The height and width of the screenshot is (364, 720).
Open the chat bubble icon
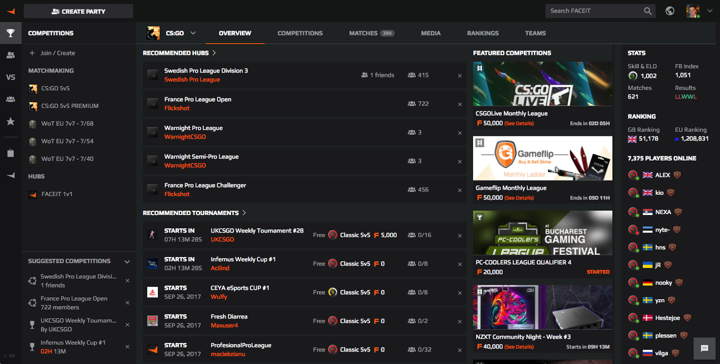click(705, 348)
